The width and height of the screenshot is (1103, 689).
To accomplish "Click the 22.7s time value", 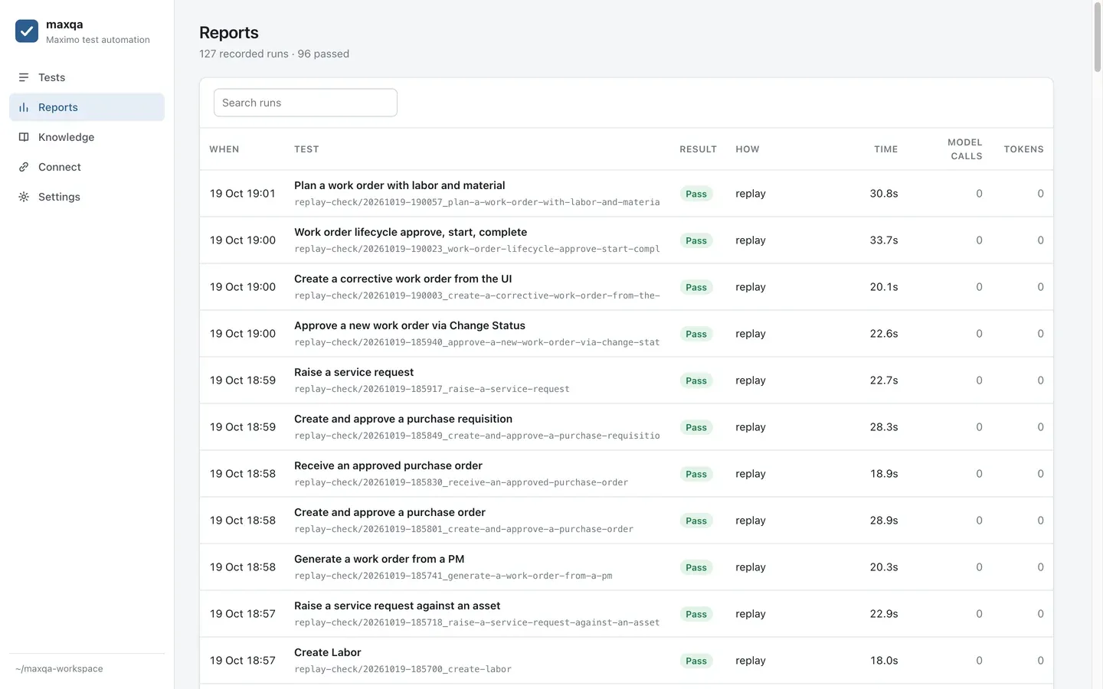I will tap(884, 380).
